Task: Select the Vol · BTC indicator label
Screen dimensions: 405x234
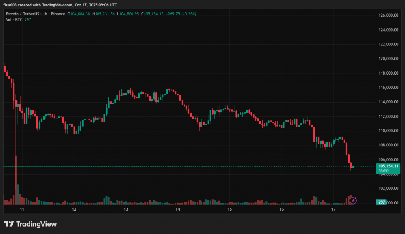Action: tap(13, 20)
